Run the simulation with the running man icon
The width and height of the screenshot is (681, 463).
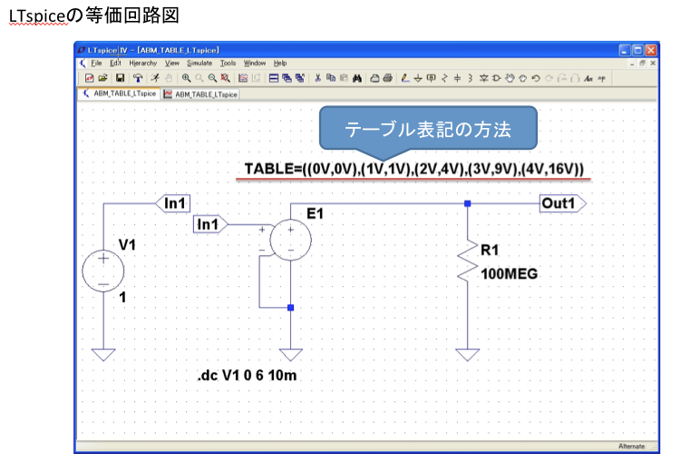click(x=155, y=78)
